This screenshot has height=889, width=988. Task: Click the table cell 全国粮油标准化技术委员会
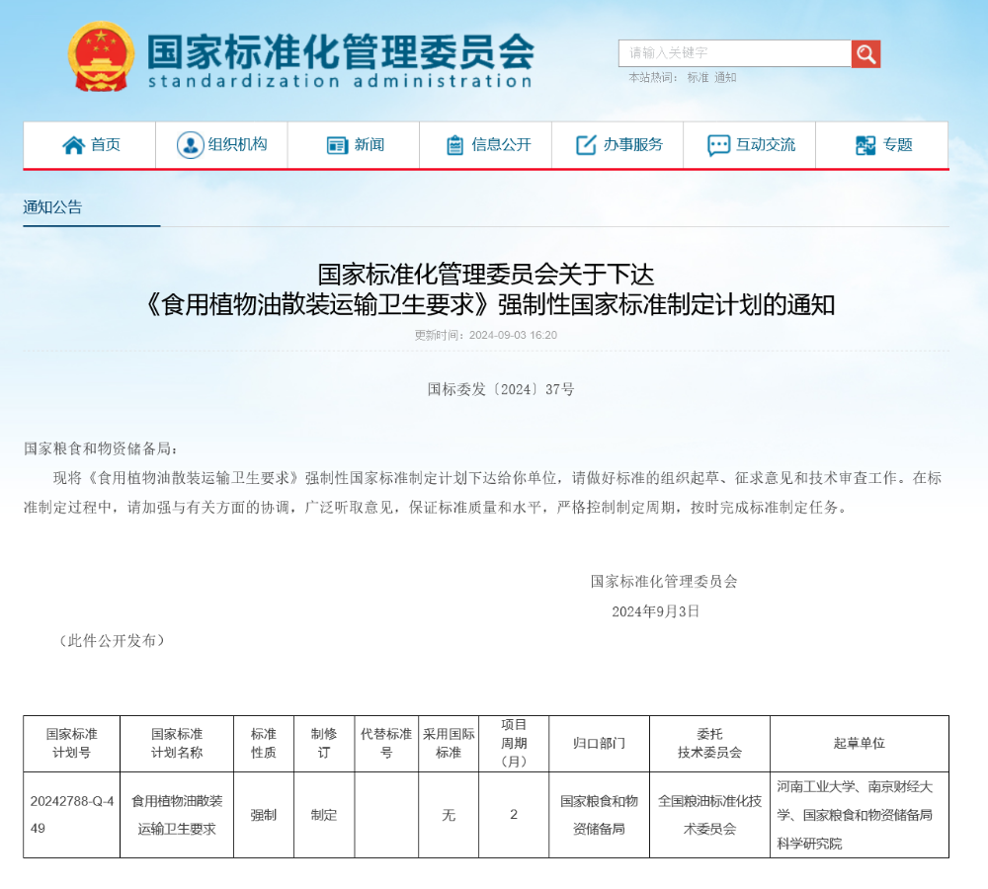[x=709, y=815]
